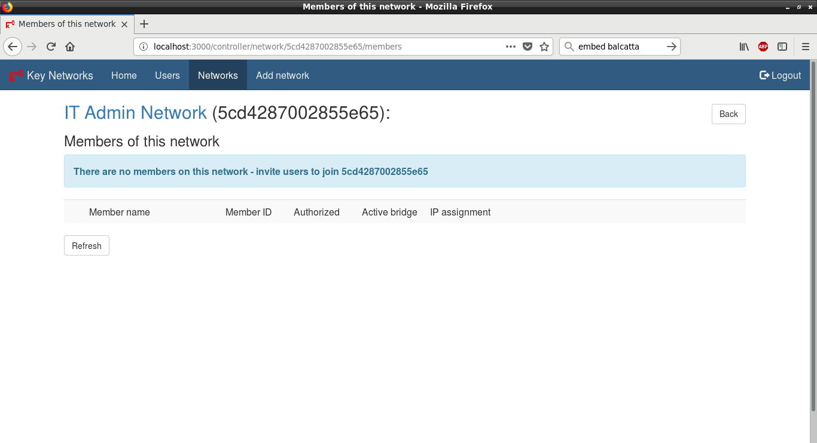Open the Library bookmarks icon
Screen dimensions: 817x443
(744, 47)
